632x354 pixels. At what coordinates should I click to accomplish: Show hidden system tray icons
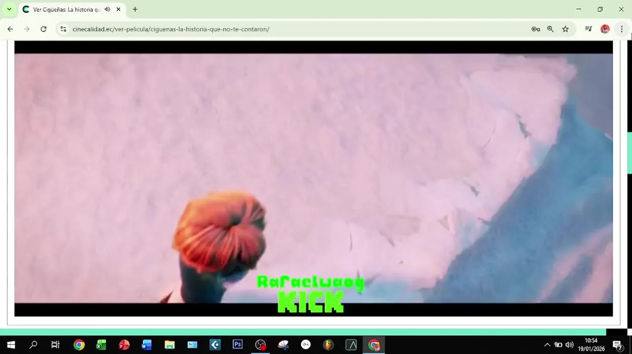coord(547,345)
